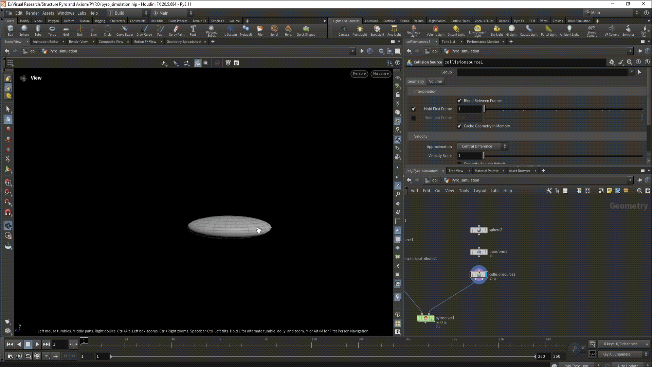Uncheck Cache Geometry in Memory
Viewport: 652px width, 367px height.
[x=459, y=126]
